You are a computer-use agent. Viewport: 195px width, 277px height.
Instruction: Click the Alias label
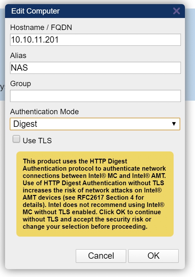click(x=18, y=56)
